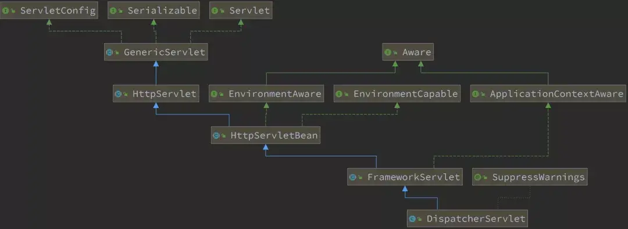Screen dimensions: 628x229
Task: Select the 'DispatcherServlet' class label
Action: coord(476,219)
